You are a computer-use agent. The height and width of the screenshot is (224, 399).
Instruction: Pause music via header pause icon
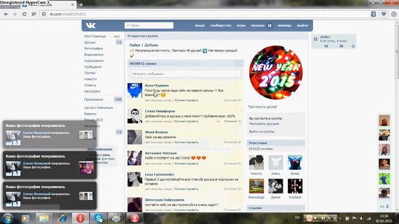pyautogui.click(x=270, y=26)
